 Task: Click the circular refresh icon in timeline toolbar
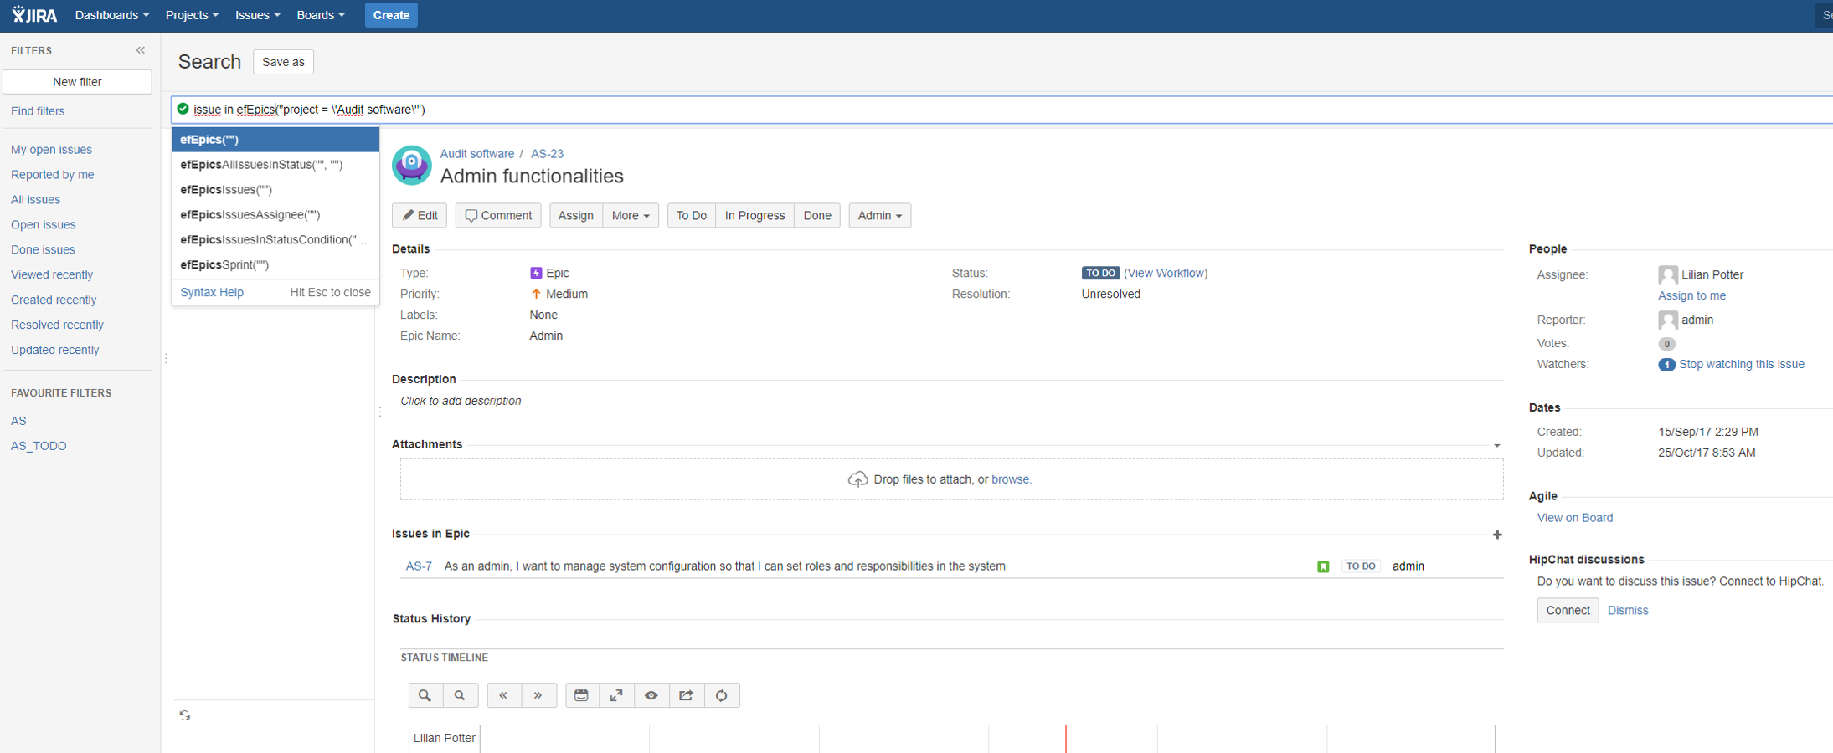721,695
